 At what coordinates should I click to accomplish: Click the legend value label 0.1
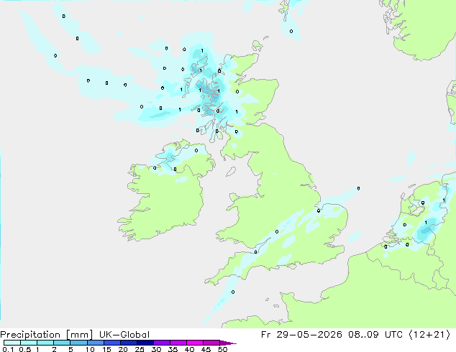coord(8,349)
